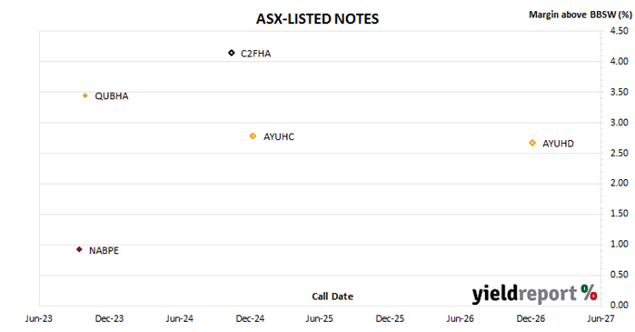Select the QUBHA yellow diamond marker
The image size is (635, 332).
pyautogui.click(x=85, y=96)
